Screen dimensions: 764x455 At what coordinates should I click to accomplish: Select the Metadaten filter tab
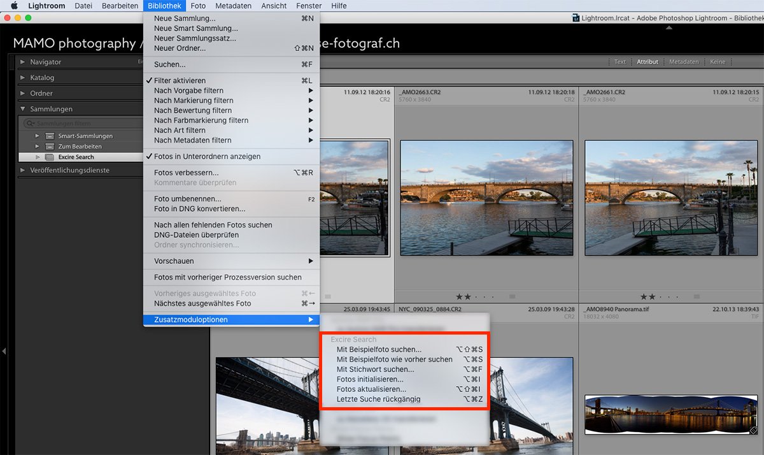click(x=684, y=62)
